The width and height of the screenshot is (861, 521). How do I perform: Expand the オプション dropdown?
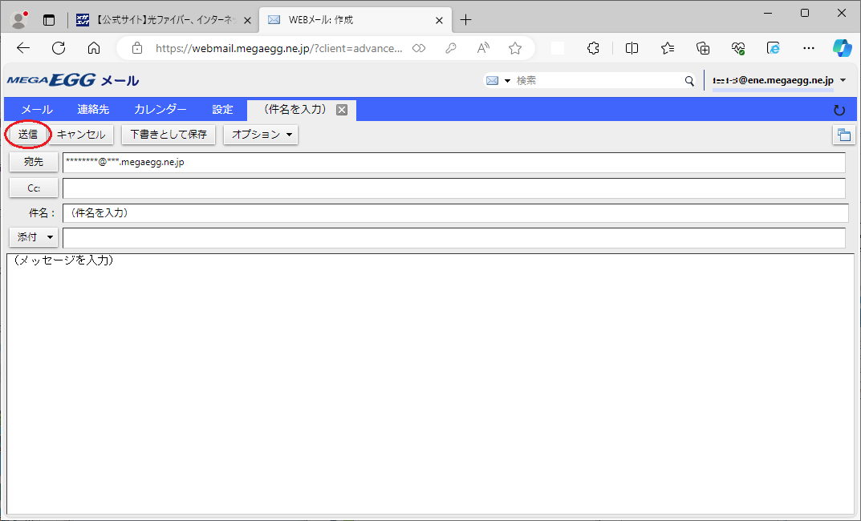(x=261, y=135)
